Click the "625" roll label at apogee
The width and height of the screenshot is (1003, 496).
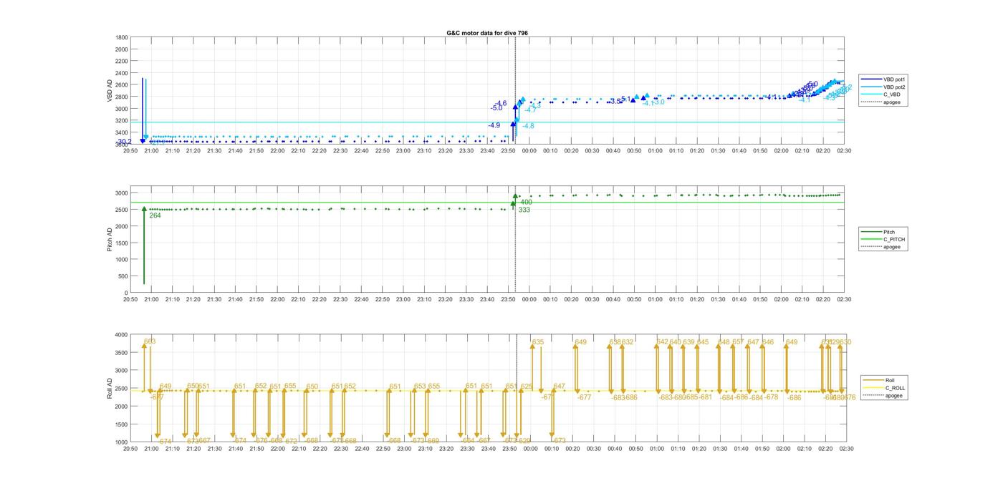tap(527, 386)
